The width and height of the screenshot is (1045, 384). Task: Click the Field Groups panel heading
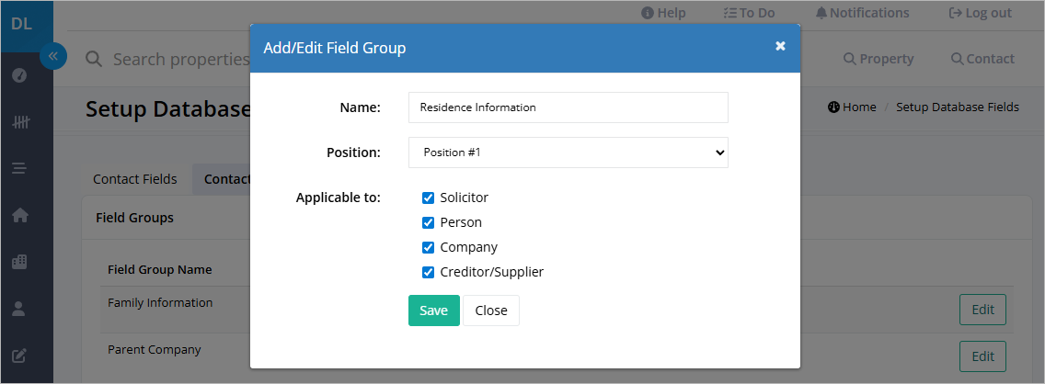pos(134,218)
